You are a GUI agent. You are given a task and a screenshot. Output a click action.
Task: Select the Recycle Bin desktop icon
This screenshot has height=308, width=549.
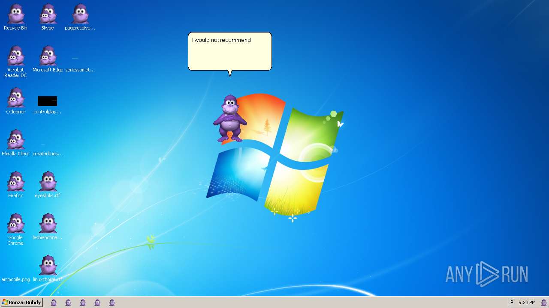click(x=15, y=18)
